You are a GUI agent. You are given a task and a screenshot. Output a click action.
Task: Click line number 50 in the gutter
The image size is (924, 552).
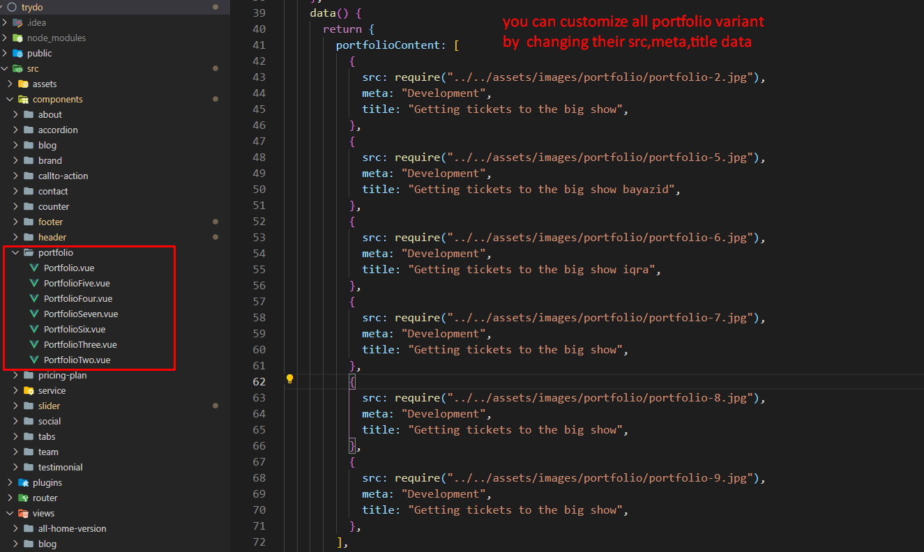click(258, 189)
